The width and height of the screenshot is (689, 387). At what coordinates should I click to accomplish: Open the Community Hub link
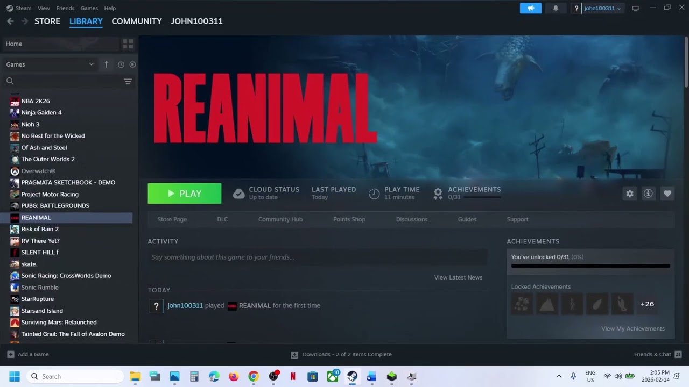(x=280, y=219)
